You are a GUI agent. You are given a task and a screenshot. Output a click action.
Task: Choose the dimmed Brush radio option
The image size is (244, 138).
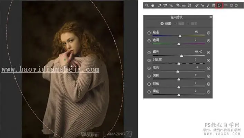point(188,24)
